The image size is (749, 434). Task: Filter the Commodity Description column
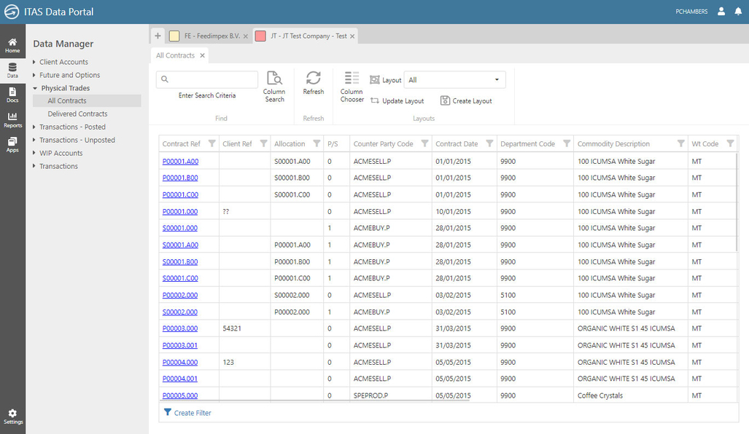(x=680, y=143)
